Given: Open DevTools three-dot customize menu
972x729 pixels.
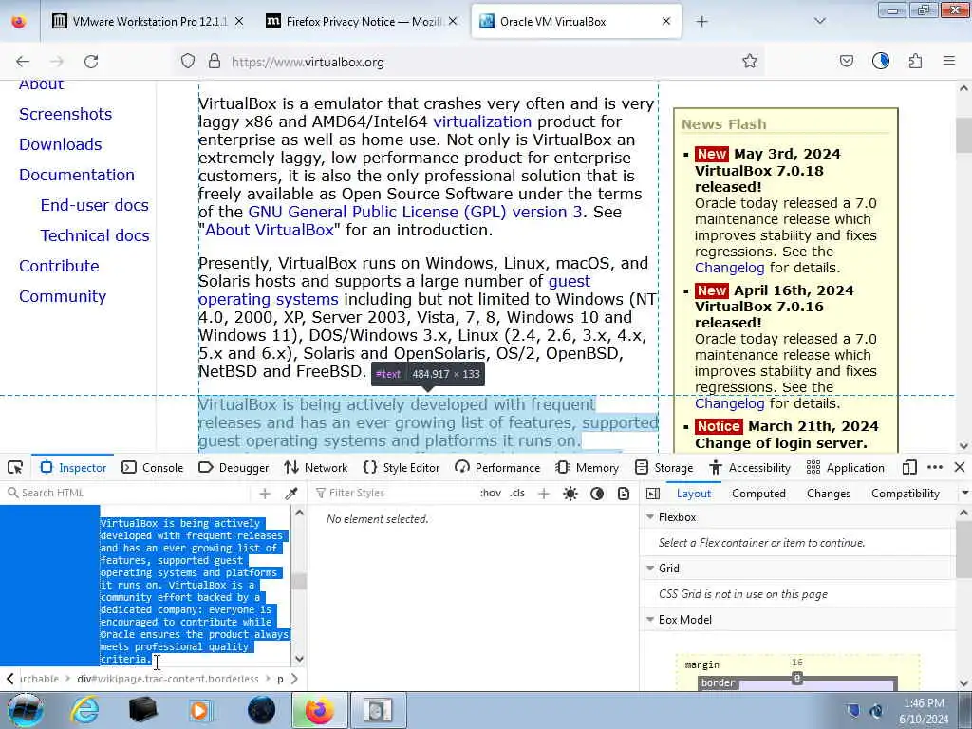Looking at the screenshot, I should tap(935, 467).
